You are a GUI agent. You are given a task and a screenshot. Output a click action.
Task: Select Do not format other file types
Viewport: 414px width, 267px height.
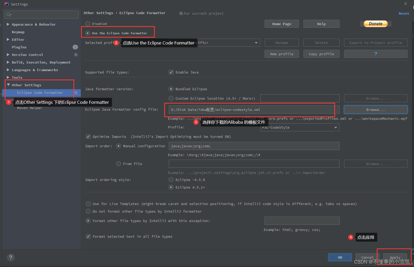point(88,211)
